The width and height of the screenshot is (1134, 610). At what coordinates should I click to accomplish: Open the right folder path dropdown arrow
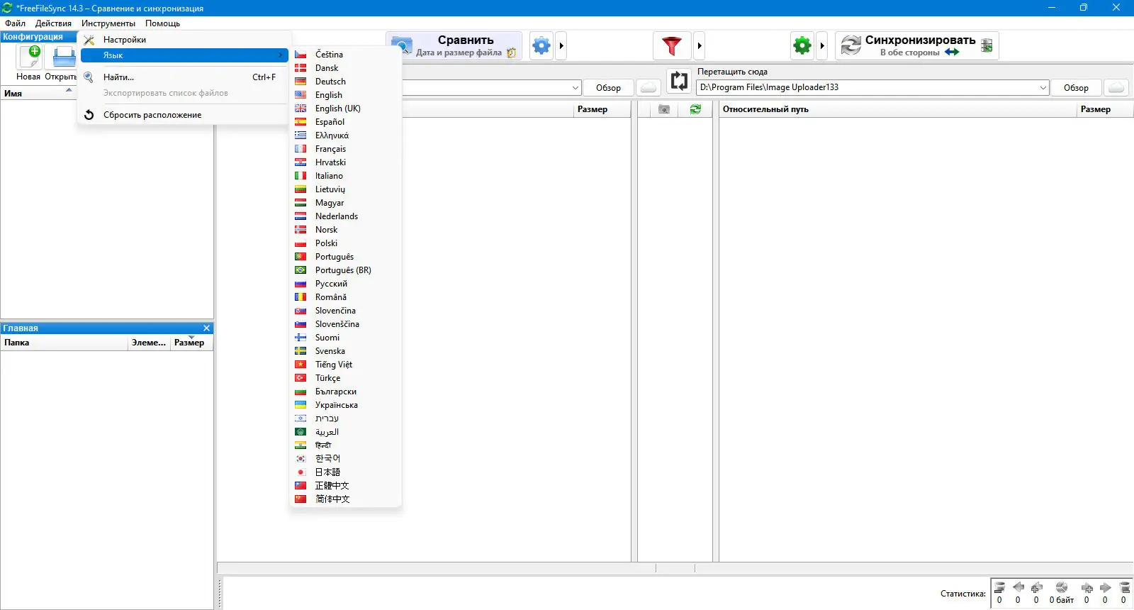pos(1043,88)
